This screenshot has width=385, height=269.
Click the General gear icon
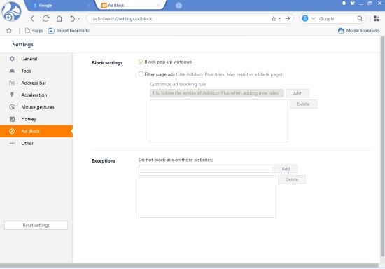click(x=12, y=59)
